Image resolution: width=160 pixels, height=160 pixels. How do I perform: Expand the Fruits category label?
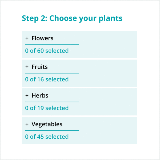tap(39, 67)
